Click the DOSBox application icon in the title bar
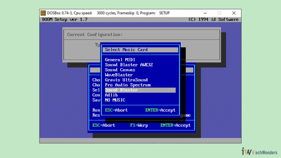281x158 pixels. click(43, 13)
